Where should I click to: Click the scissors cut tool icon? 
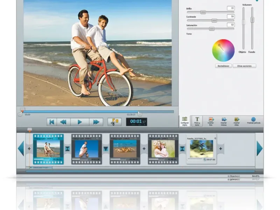click(x=114, y=122)
